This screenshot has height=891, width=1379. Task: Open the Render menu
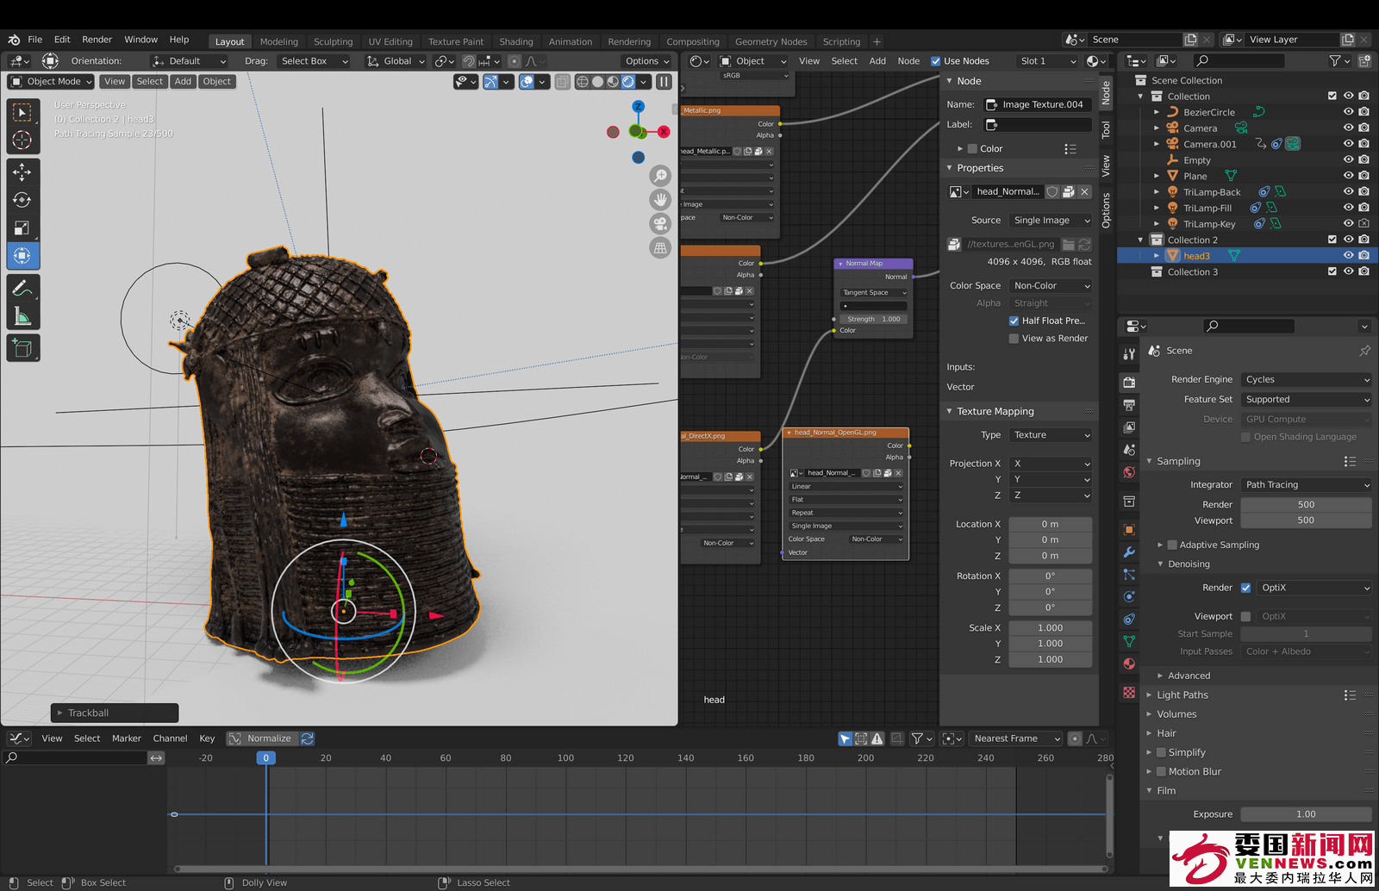coord(97,40)
